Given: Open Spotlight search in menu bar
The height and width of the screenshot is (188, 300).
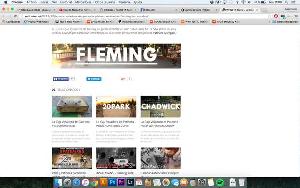Looking at the screenshot, I should pos(286,2).
